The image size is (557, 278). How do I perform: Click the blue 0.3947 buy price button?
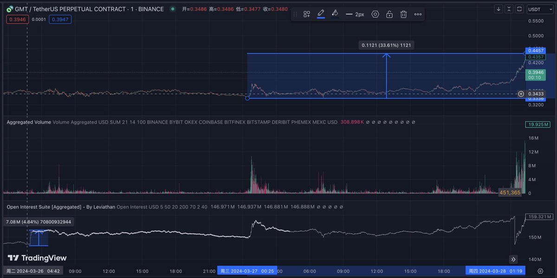coord(60,19)
